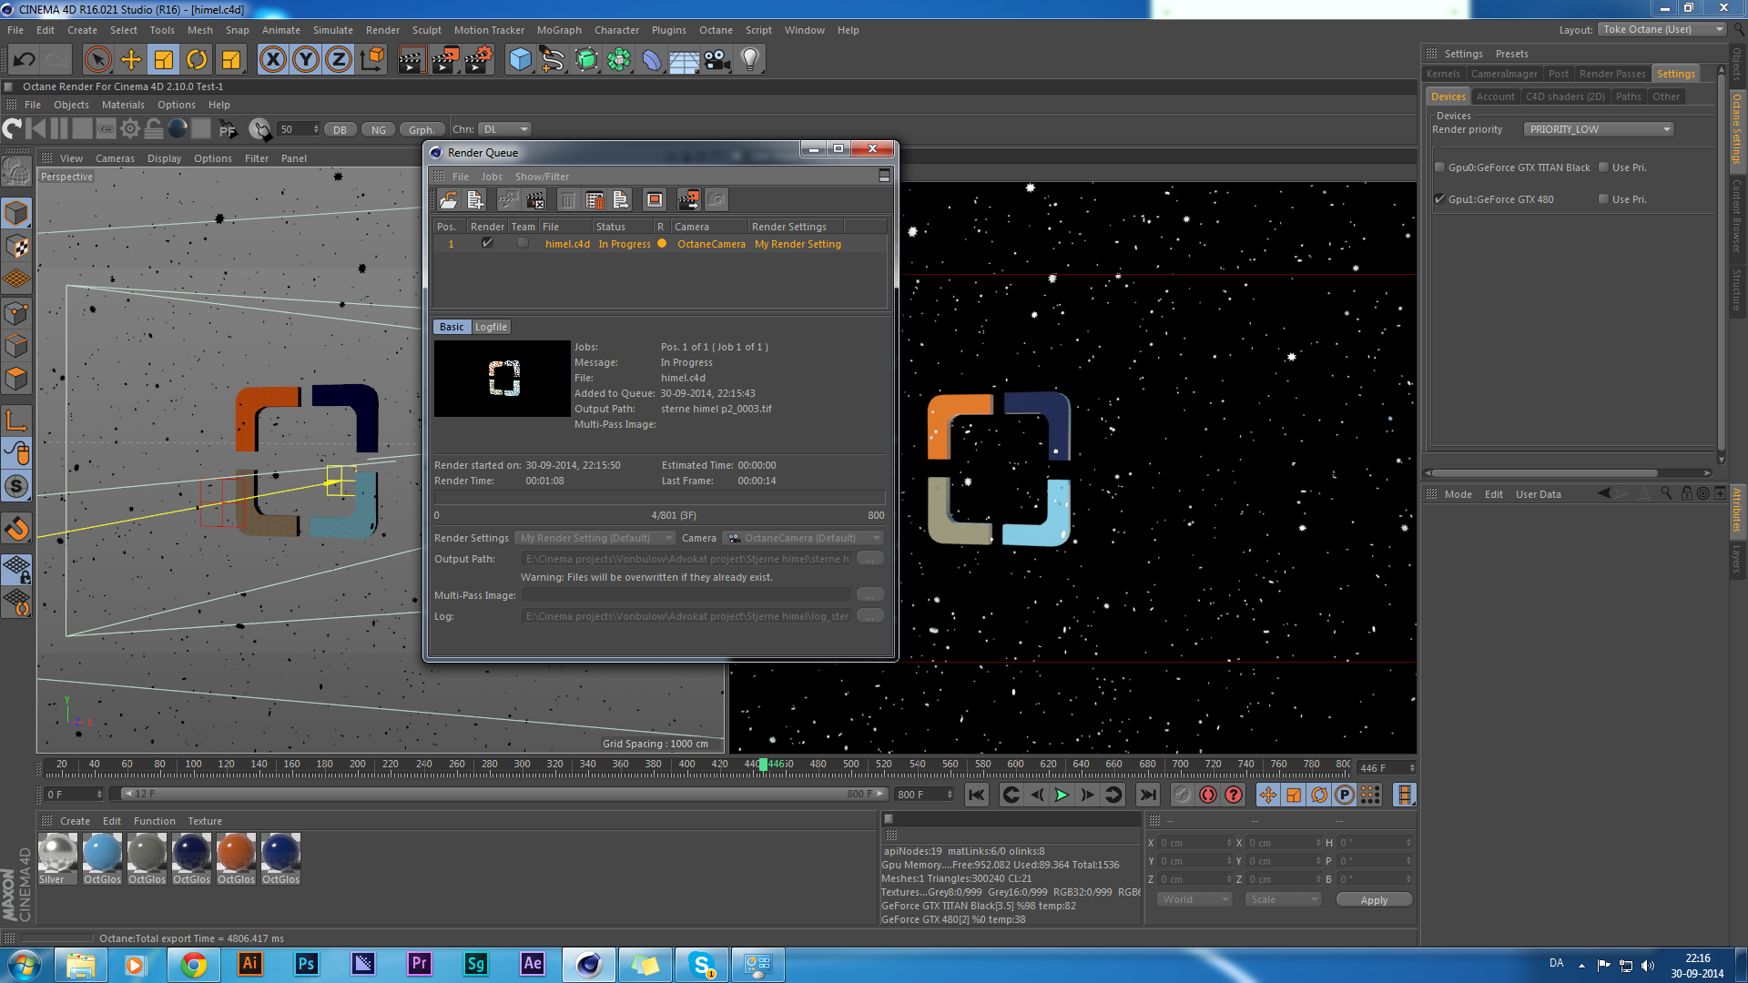
Task: Select the Move tool in top toolbar
Action: pyautogui.click(x=131, y=60)
